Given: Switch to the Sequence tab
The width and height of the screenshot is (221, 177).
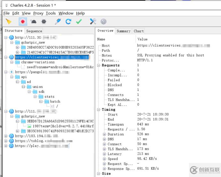Looking at the screenshot, I should click(34, 31).
